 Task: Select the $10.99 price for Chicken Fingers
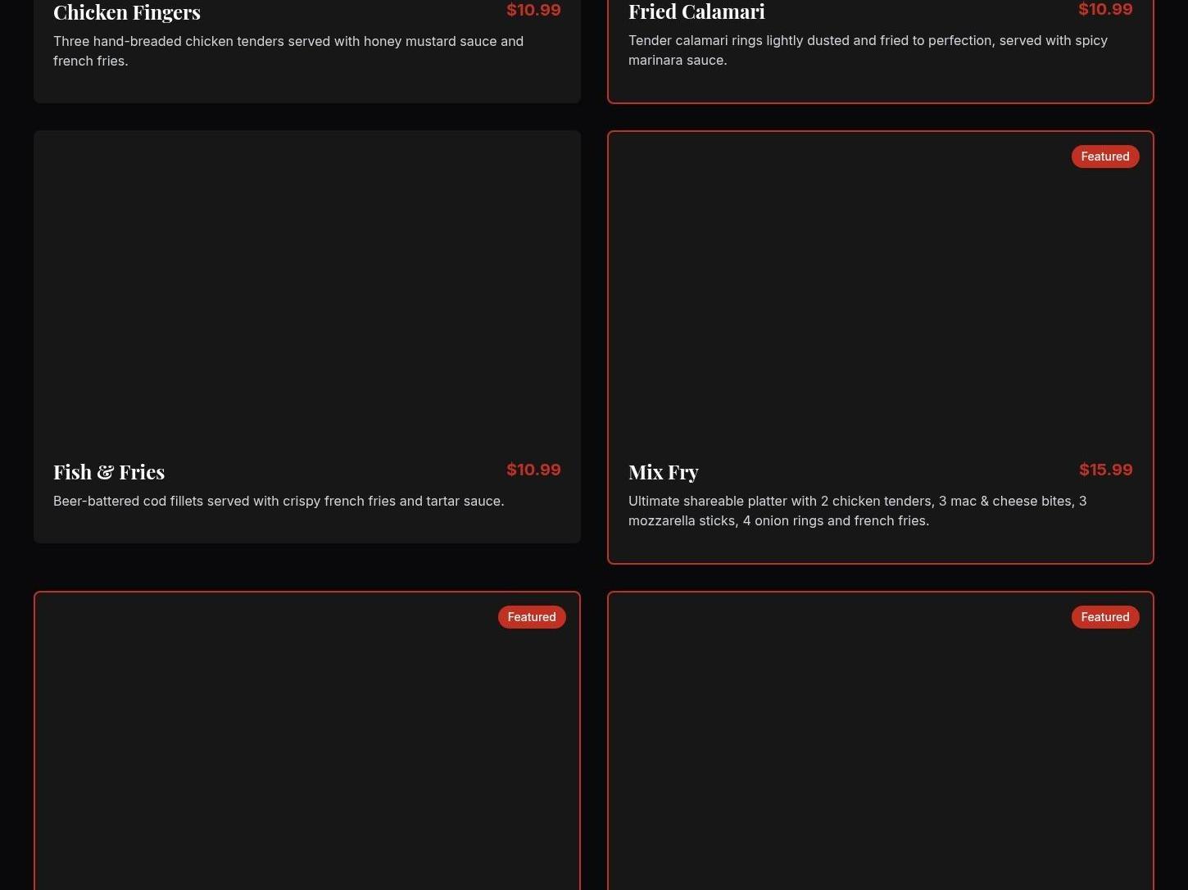point(533,11)
